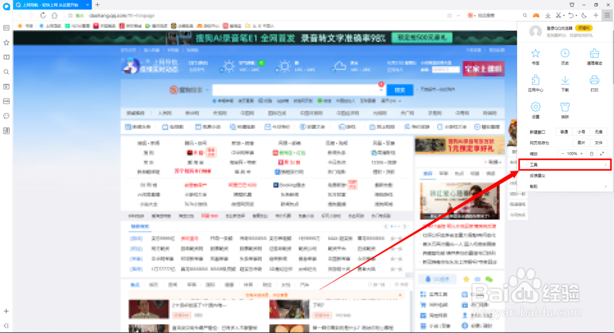Viewport: 614px width, 333px height.
Task: Enter full screen with the expand icon
Action: [602, 154]
